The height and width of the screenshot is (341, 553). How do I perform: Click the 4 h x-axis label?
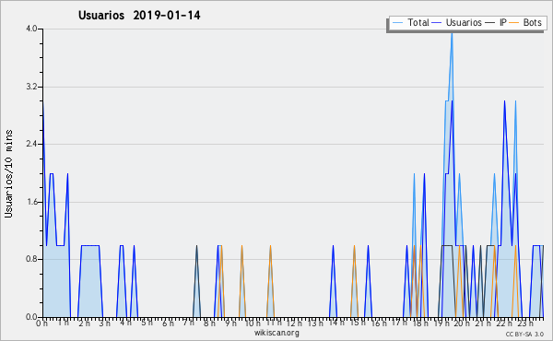point(125,323)
